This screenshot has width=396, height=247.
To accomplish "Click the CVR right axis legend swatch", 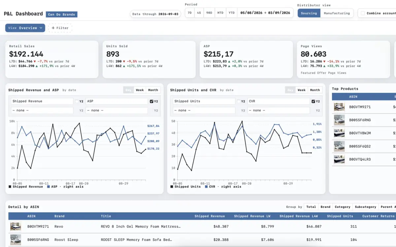I will pyautogui.click(x=207, y=187).
